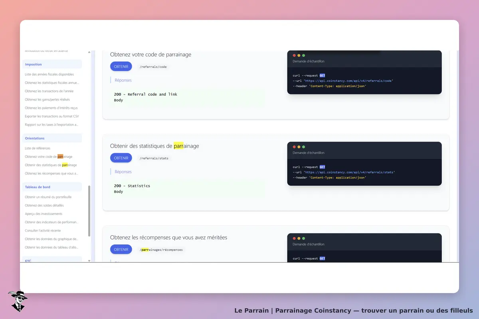Open sidebar link 'Obtenir des statistiques de parrainage'
Viewport: 479px width, 319px height.
[x=51, y=165]
